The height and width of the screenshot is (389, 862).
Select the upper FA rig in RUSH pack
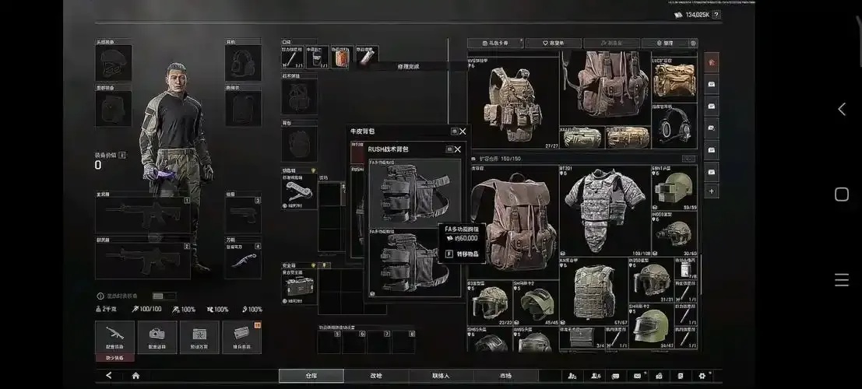coord(415,194)
